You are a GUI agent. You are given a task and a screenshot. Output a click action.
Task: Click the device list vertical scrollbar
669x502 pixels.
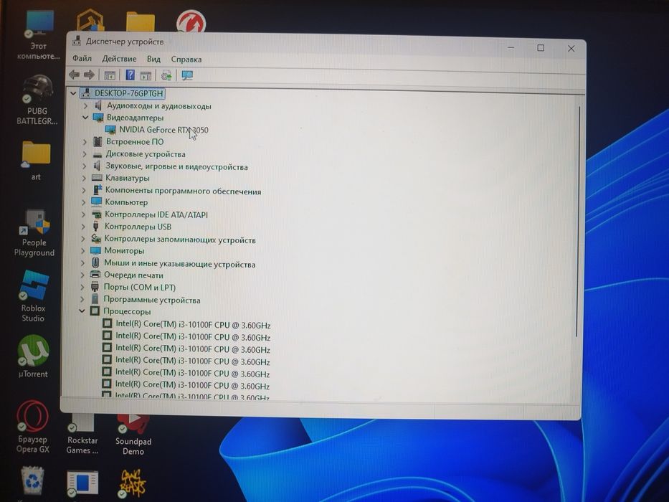click(x=579, y=222)
